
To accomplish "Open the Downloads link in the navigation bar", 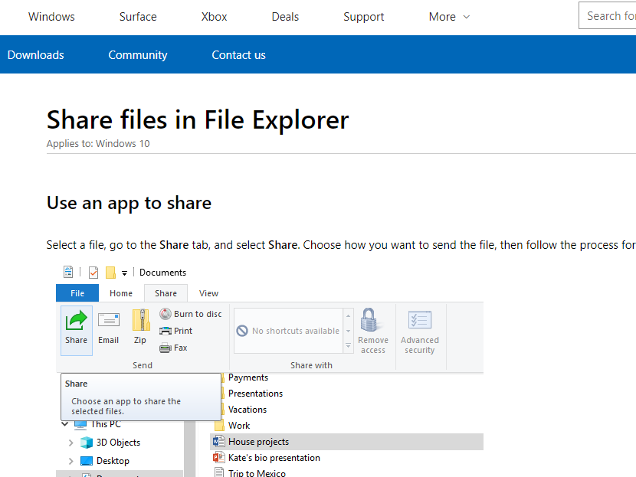I will [x=35, y=54].
